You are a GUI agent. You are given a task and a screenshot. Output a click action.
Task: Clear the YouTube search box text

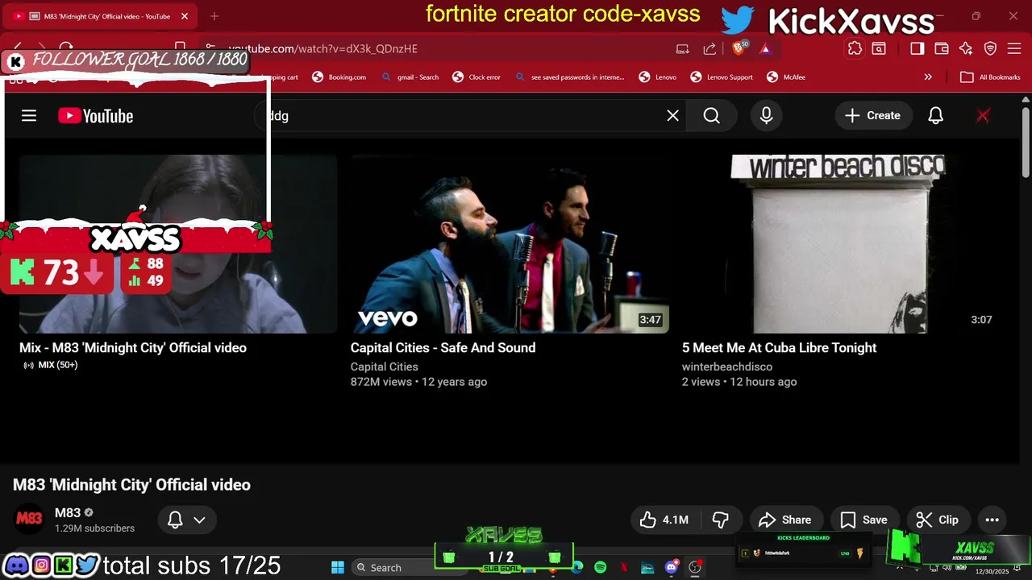click(672, 116)
